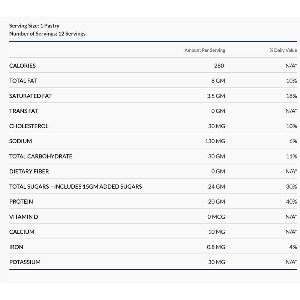Click the CALORIES row label
300x300 pixels.
pos(22,66)
